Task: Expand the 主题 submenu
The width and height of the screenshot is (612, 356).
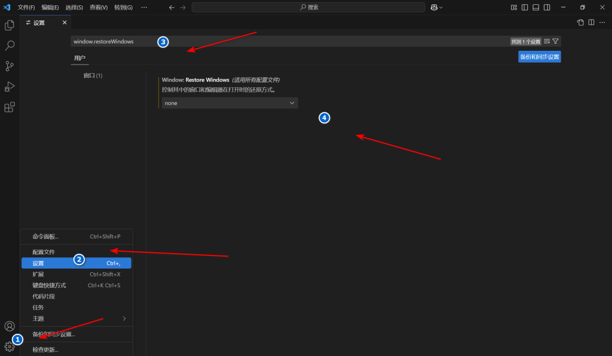Action: [76, 318]
